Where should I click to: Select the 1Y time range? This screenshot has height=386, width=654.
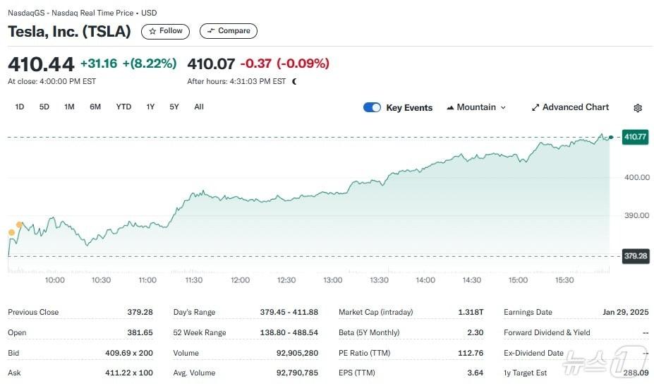(x=150, y=107)
